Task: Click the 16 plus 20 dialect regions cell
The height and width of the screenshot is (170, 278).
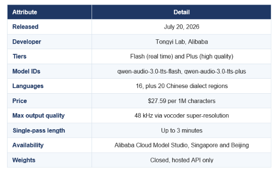Action: tap(181, 86)
